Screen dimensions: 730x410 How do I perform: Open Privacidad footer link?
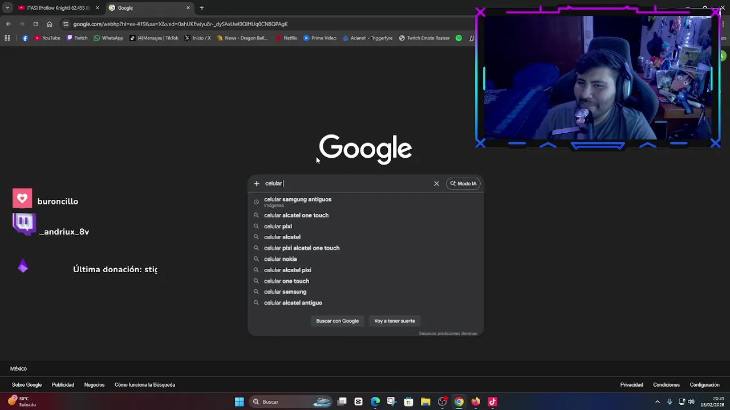click(631, 385)
